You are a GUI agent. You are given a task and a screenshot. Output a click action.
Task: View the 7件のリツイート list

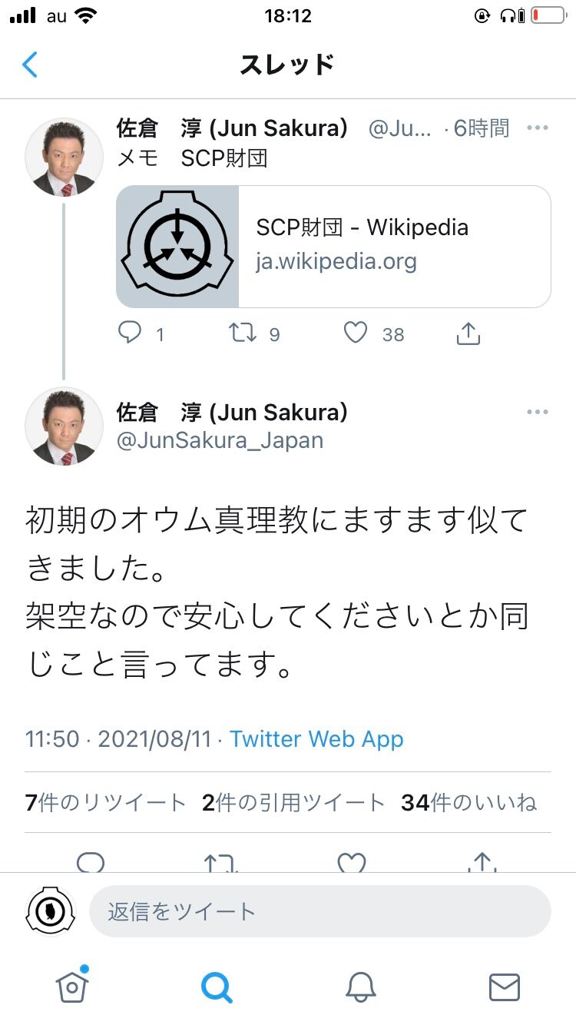pos(106,803)
